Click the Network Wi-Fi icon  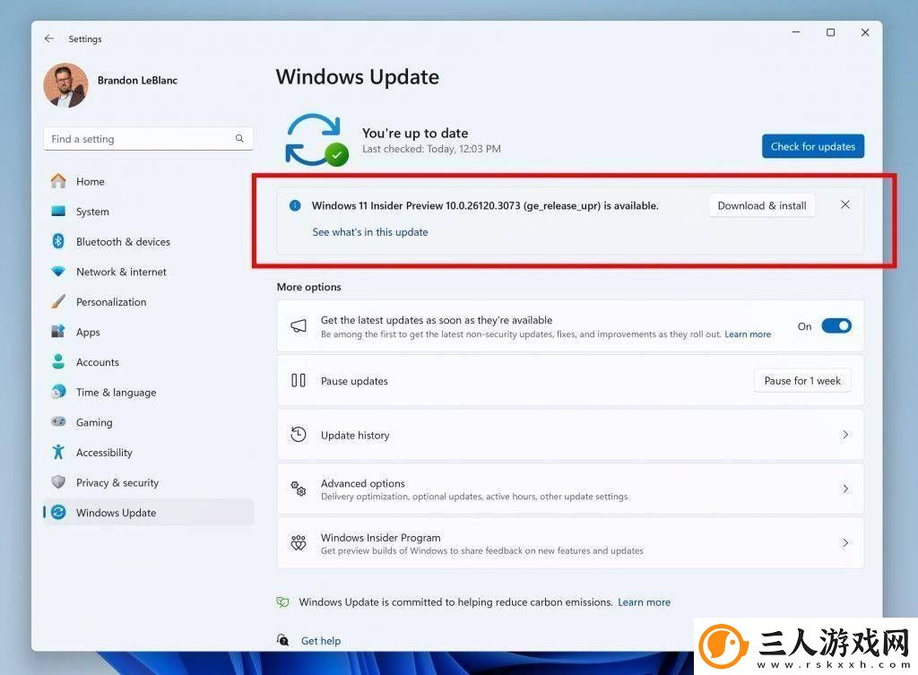58,272
